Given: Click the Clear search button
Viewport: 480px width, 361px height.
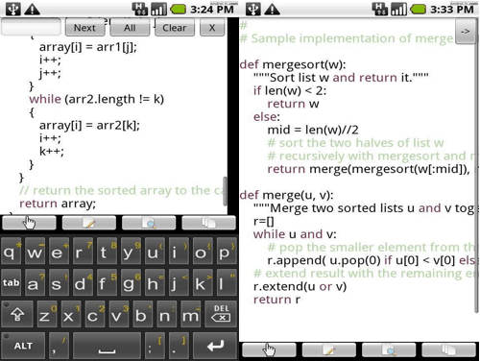Looking at the screenshot, I should point(175,28).
